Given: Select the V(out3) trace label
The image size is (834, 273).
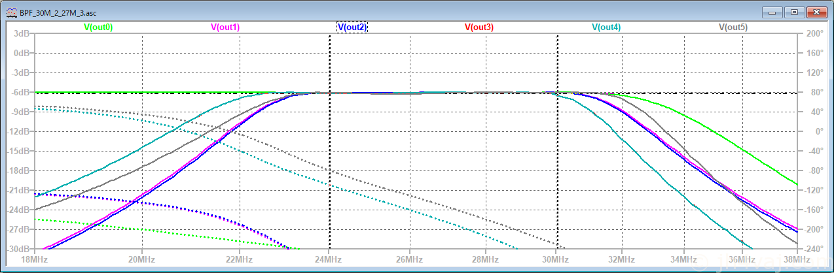Looking at the screenshot, I should (x=479, y=27).
